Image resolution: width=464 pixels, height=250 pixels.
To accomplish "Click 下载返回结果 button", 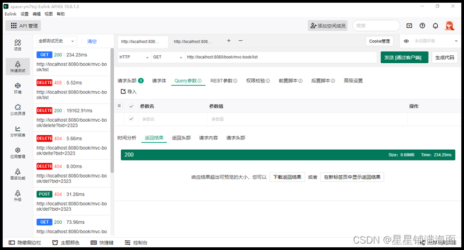I will [x=287, y=177].
